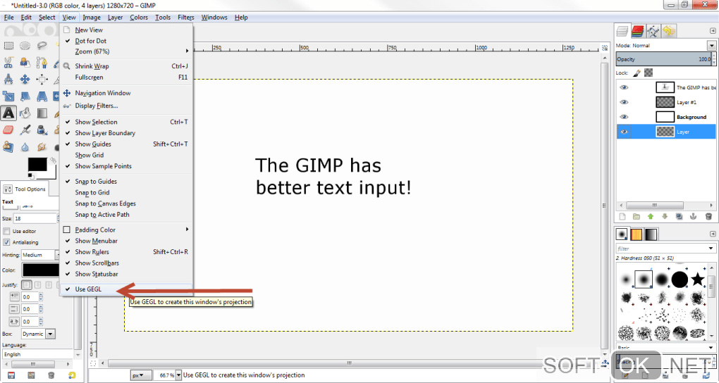The width and height of the screenshot is (719, 383).
Task: Hide the 'Layer #1' layer eye icon
Action: (624, 102)
